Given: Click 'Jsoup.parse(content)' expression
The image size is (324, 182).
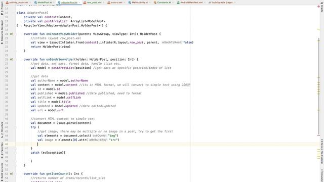Looking at the screenshot, I should point(74,123).
